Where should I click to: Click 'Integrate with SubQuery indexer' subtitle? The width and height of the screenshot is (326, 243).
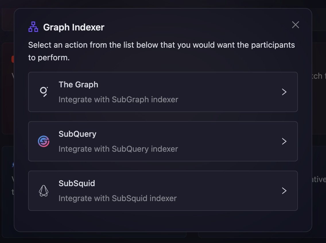118,148
